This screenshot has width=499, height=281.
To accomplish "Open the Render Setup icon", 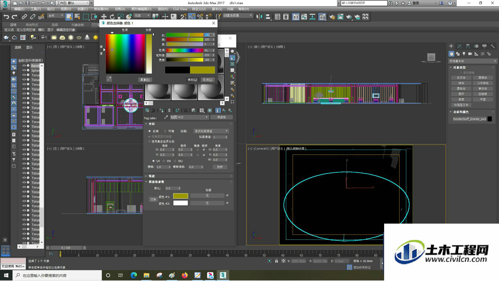I will tap(332, 17).
